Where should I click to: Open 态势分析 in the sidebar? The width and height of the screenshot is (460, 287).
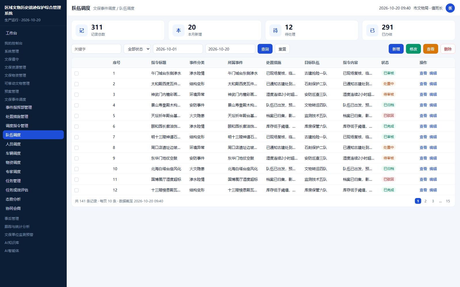(33, 199)
